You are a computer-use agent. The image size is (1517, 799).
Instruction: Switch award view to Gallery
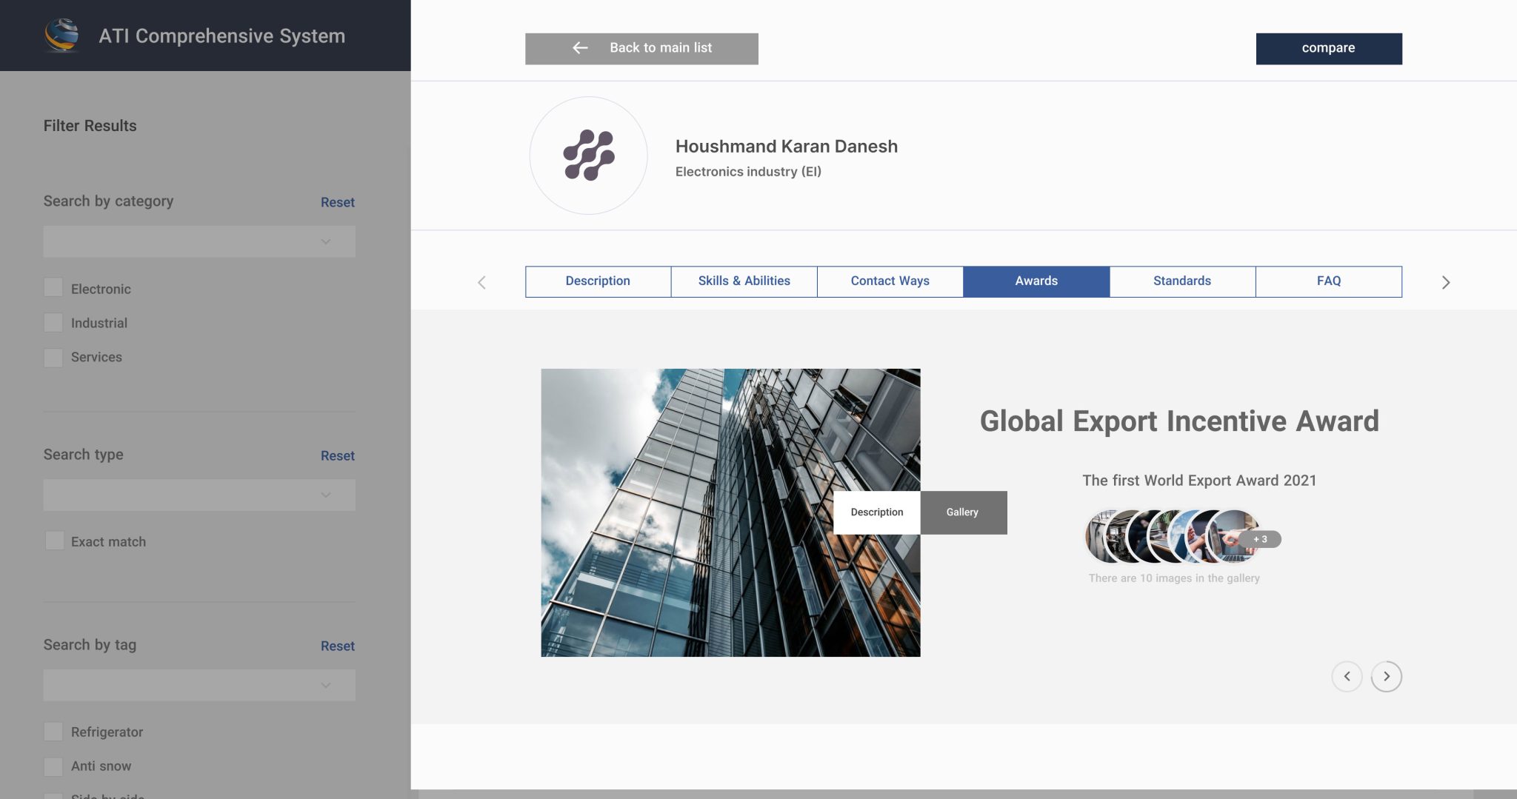coord(962,512)
